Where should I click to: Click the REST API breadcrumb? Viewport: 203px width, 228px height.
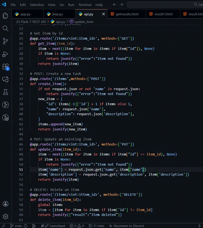(39, 22)
